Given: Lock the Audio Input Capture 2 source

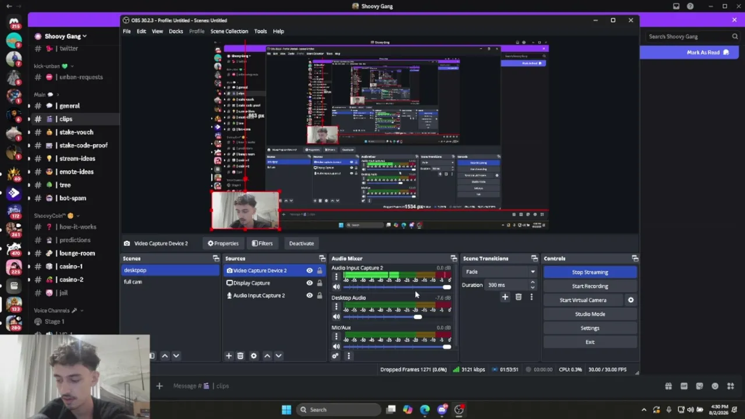Looking at the screenshot, I should [x=320, y=296].
